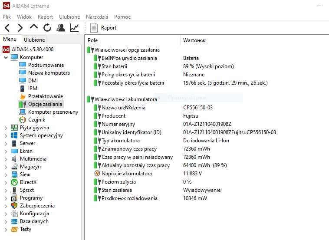The image size is (329, 240).
Task: Collapse the Komputer tree node
Action: point(6,57)
